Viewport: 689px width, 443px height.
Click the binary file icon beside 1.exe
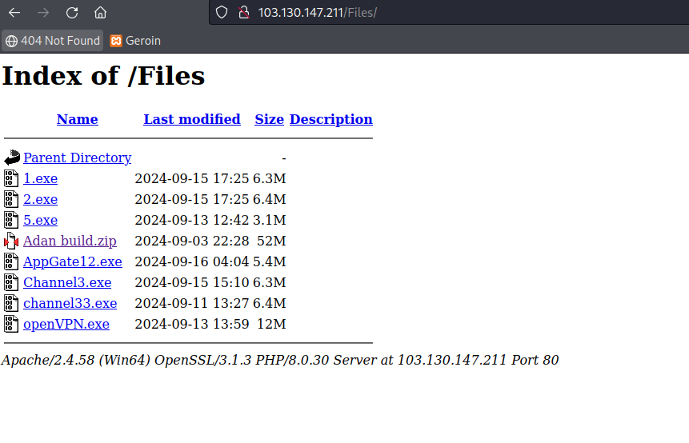coord(11,178)
